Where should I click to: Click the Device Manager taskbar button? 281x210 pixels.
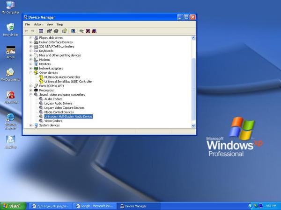(x=139, y=206)
